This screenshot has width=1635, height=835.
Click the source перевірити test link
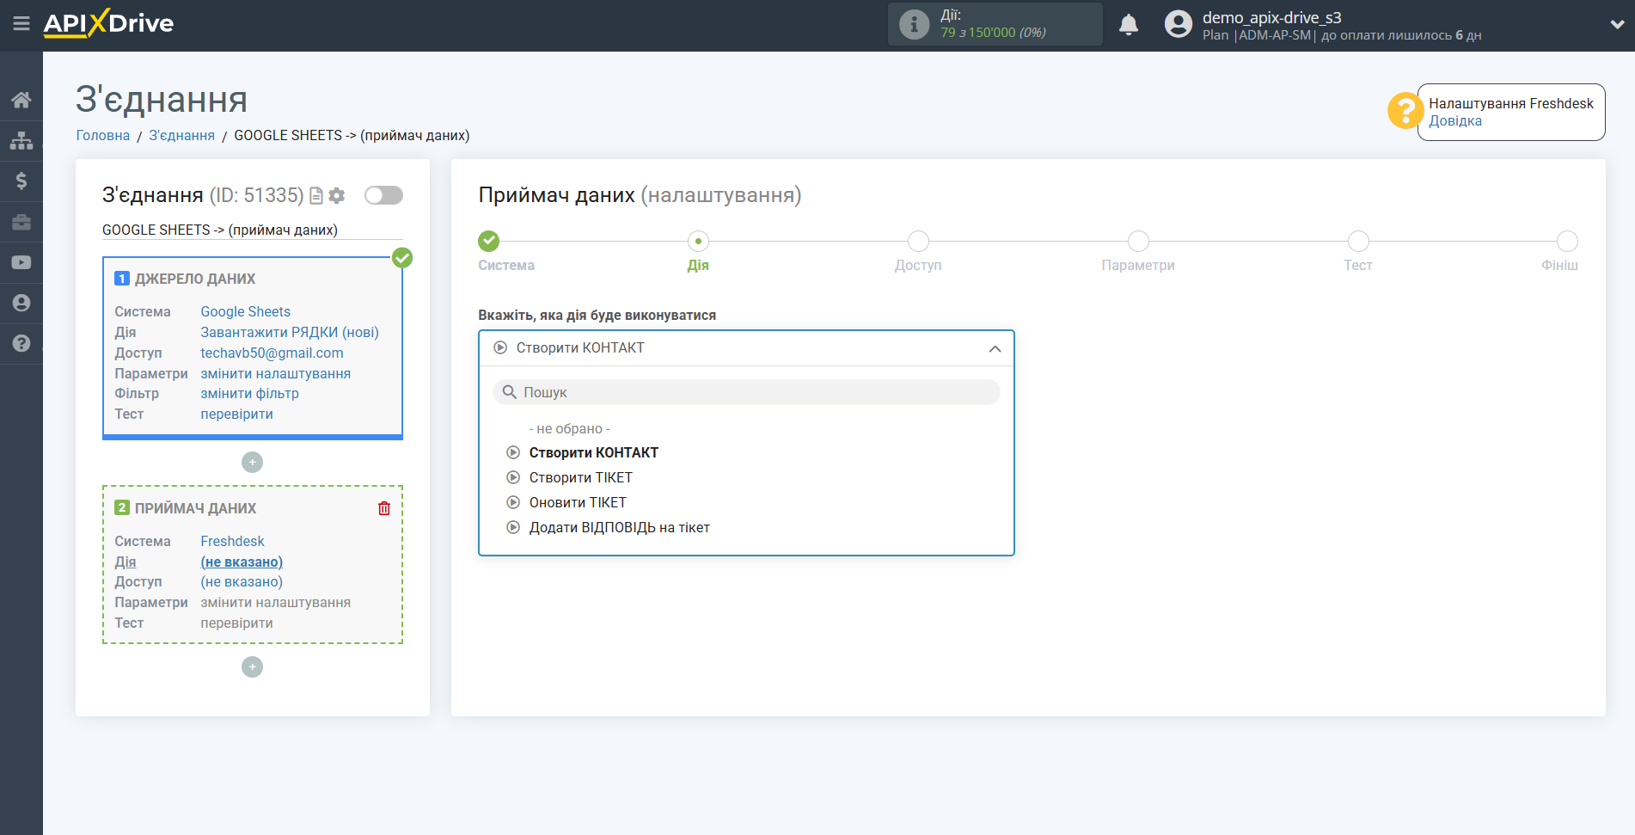[x=237, y=414]
